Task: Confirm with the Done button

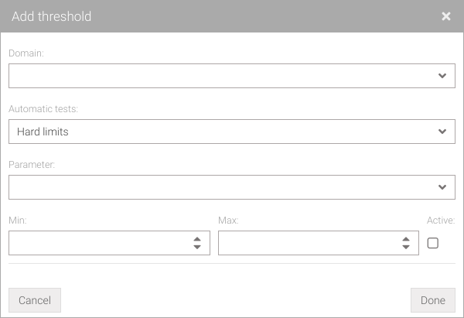Action: click(433, 300)
